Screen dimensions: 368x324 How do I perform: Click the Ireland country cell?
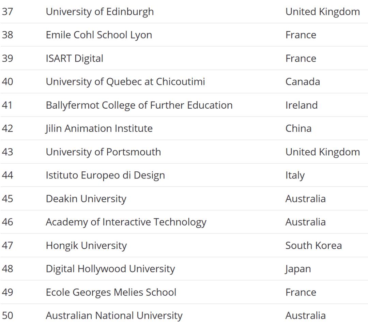point(301,105)
